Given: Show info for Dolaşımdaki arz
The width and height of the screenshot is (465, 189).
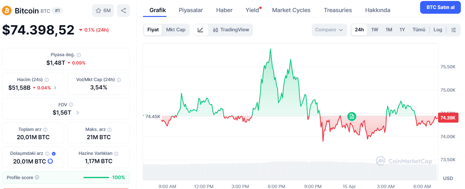Looking at the screenshot, I should point(47,154).
